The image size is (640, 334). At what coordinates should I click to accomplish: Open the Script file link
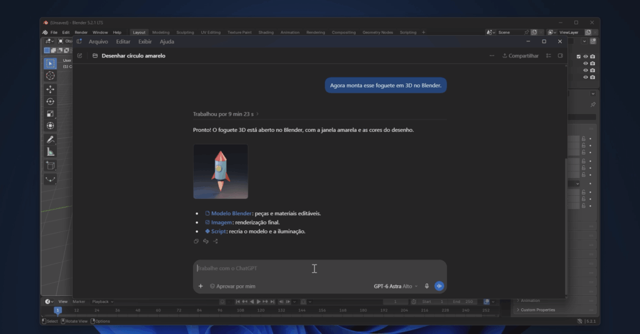coord(216,231)
